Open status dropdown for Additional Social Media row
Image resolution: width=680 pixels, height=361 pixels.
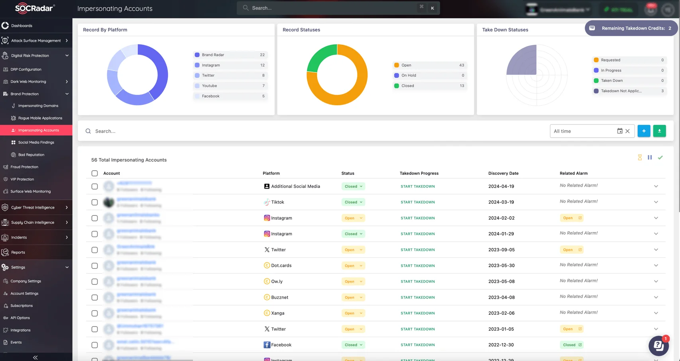click(353, 186)
